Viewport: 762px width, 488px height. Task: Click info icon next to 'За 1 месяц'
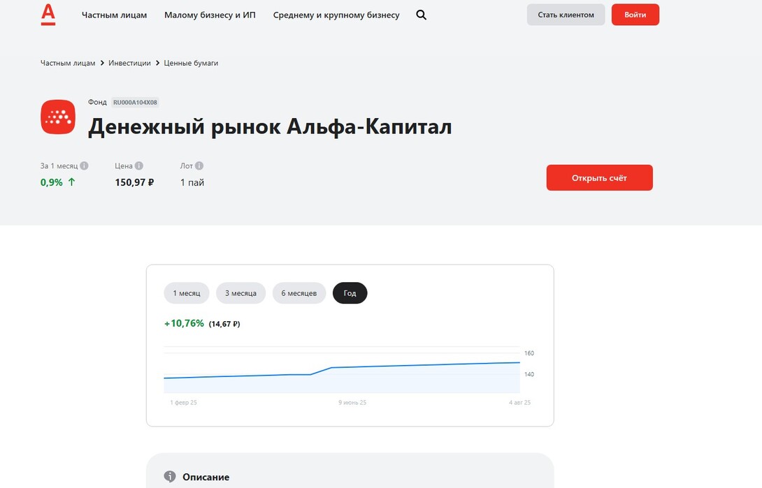click(x=84, y=166)
